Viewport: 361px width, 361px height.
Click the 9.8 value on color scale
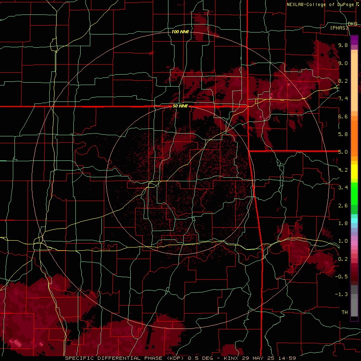click(x=343, y=45)
